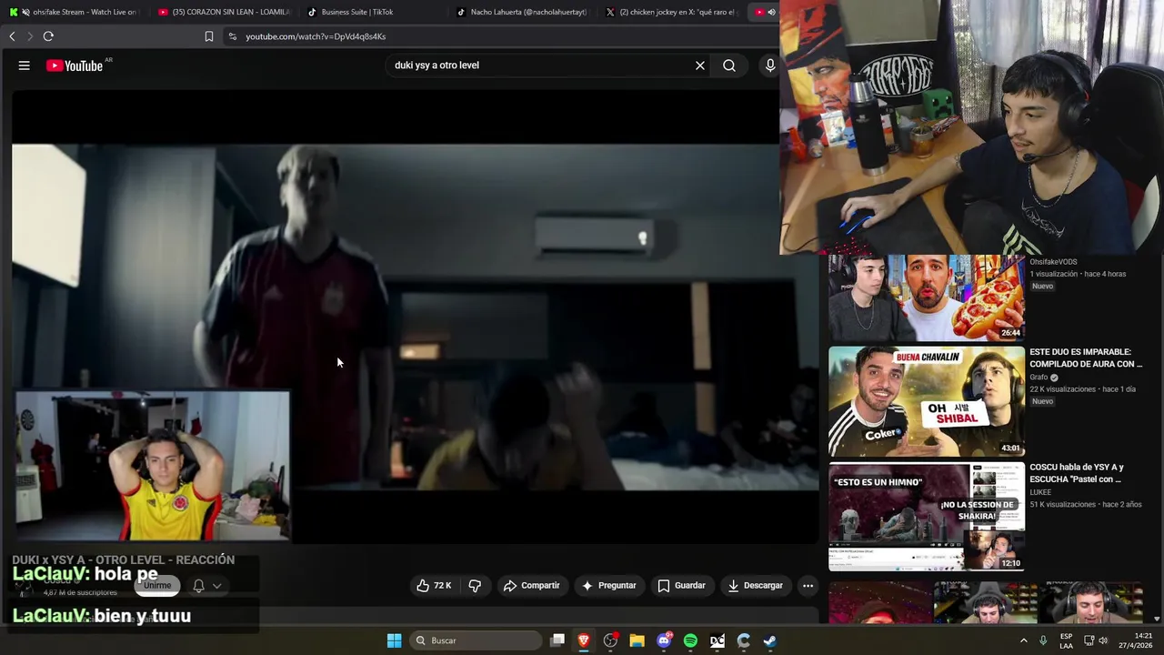Like the video with 72 K thumbs up
The height and width of the screenshot is (655, 1164).
pos(434,586)
